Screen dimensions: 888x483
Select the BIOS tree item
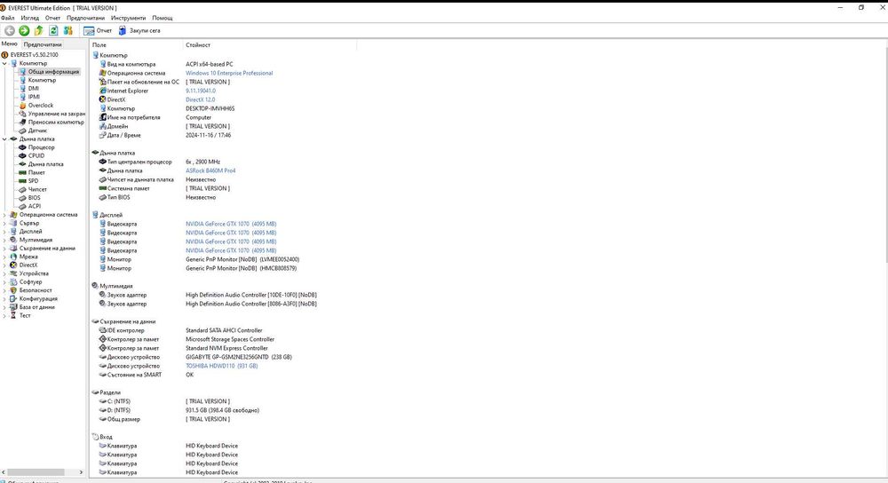35,198
